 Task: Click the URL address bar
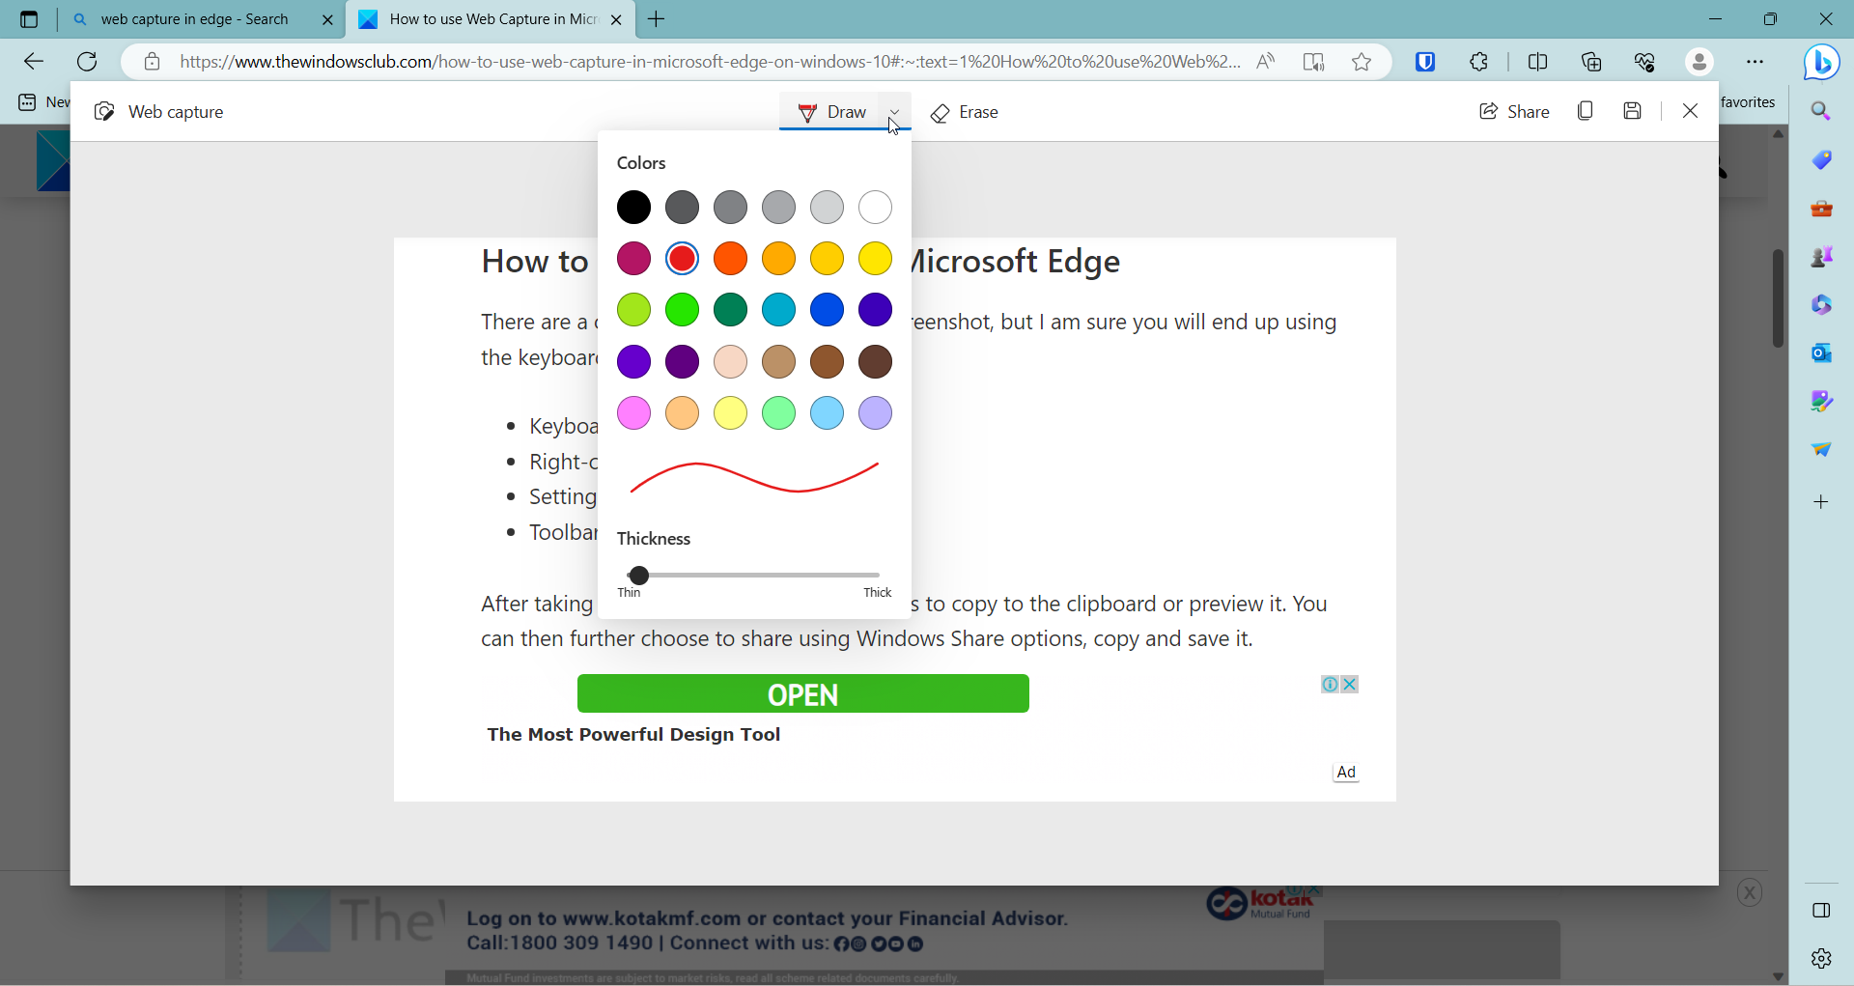[710, 62]
